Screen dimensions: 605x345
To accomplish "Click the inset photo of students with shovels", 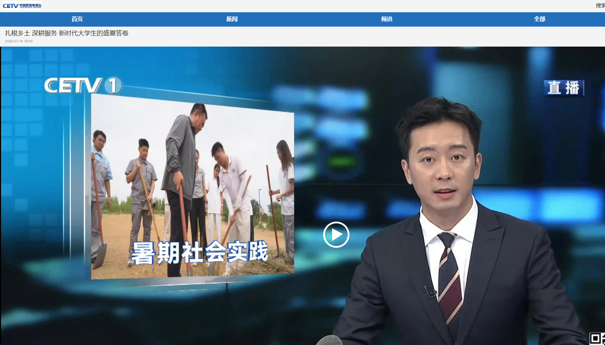I will [x=193, y=186].
